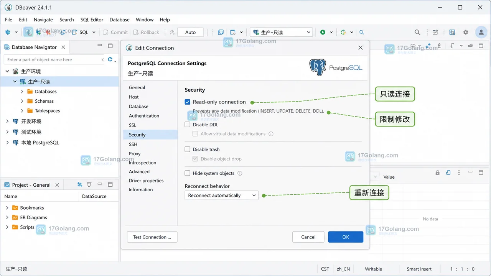Click the Auto commit mode field
The height and width of the screenshot is (276, 491).
click(x=191, y=33)
